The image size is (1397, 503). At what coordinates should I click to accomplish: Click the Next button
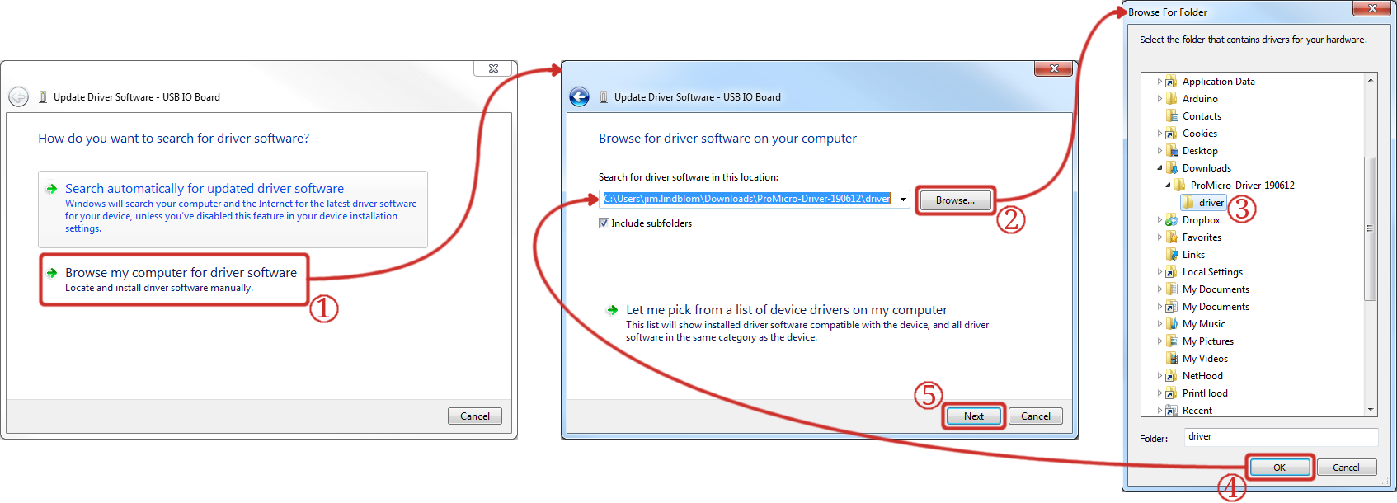pos(974,416)
